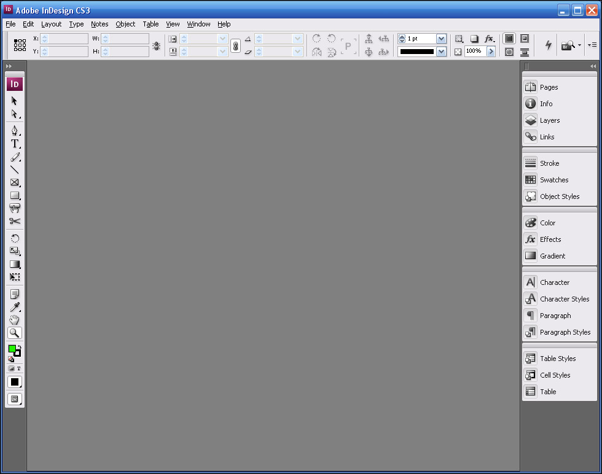Click the W width input field
Screen dimensions: 602x474
click(125, 39)
